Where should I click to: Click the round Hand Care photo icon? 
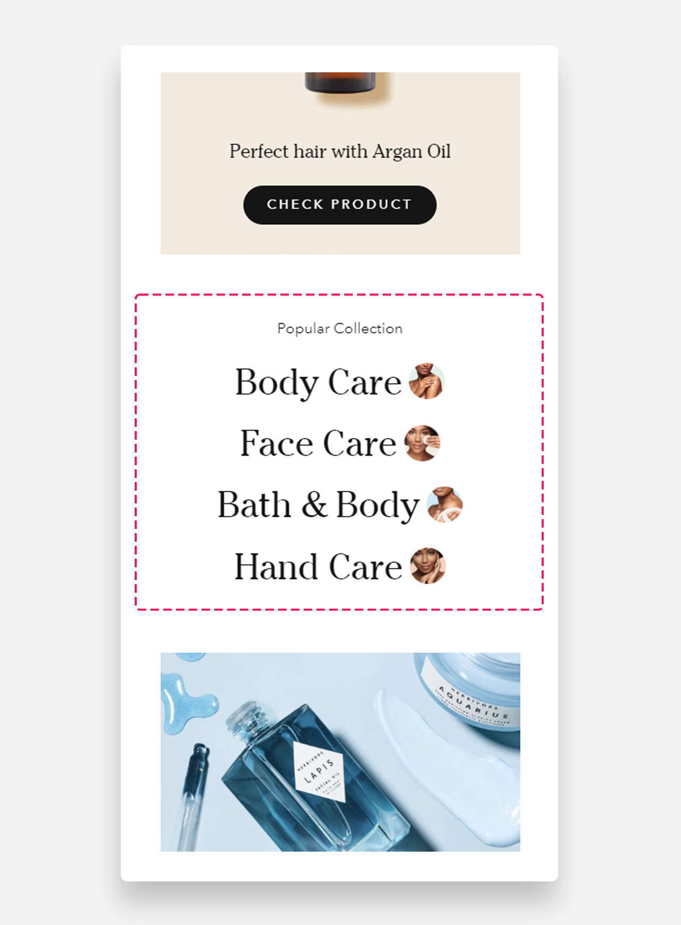click(427, 566)
